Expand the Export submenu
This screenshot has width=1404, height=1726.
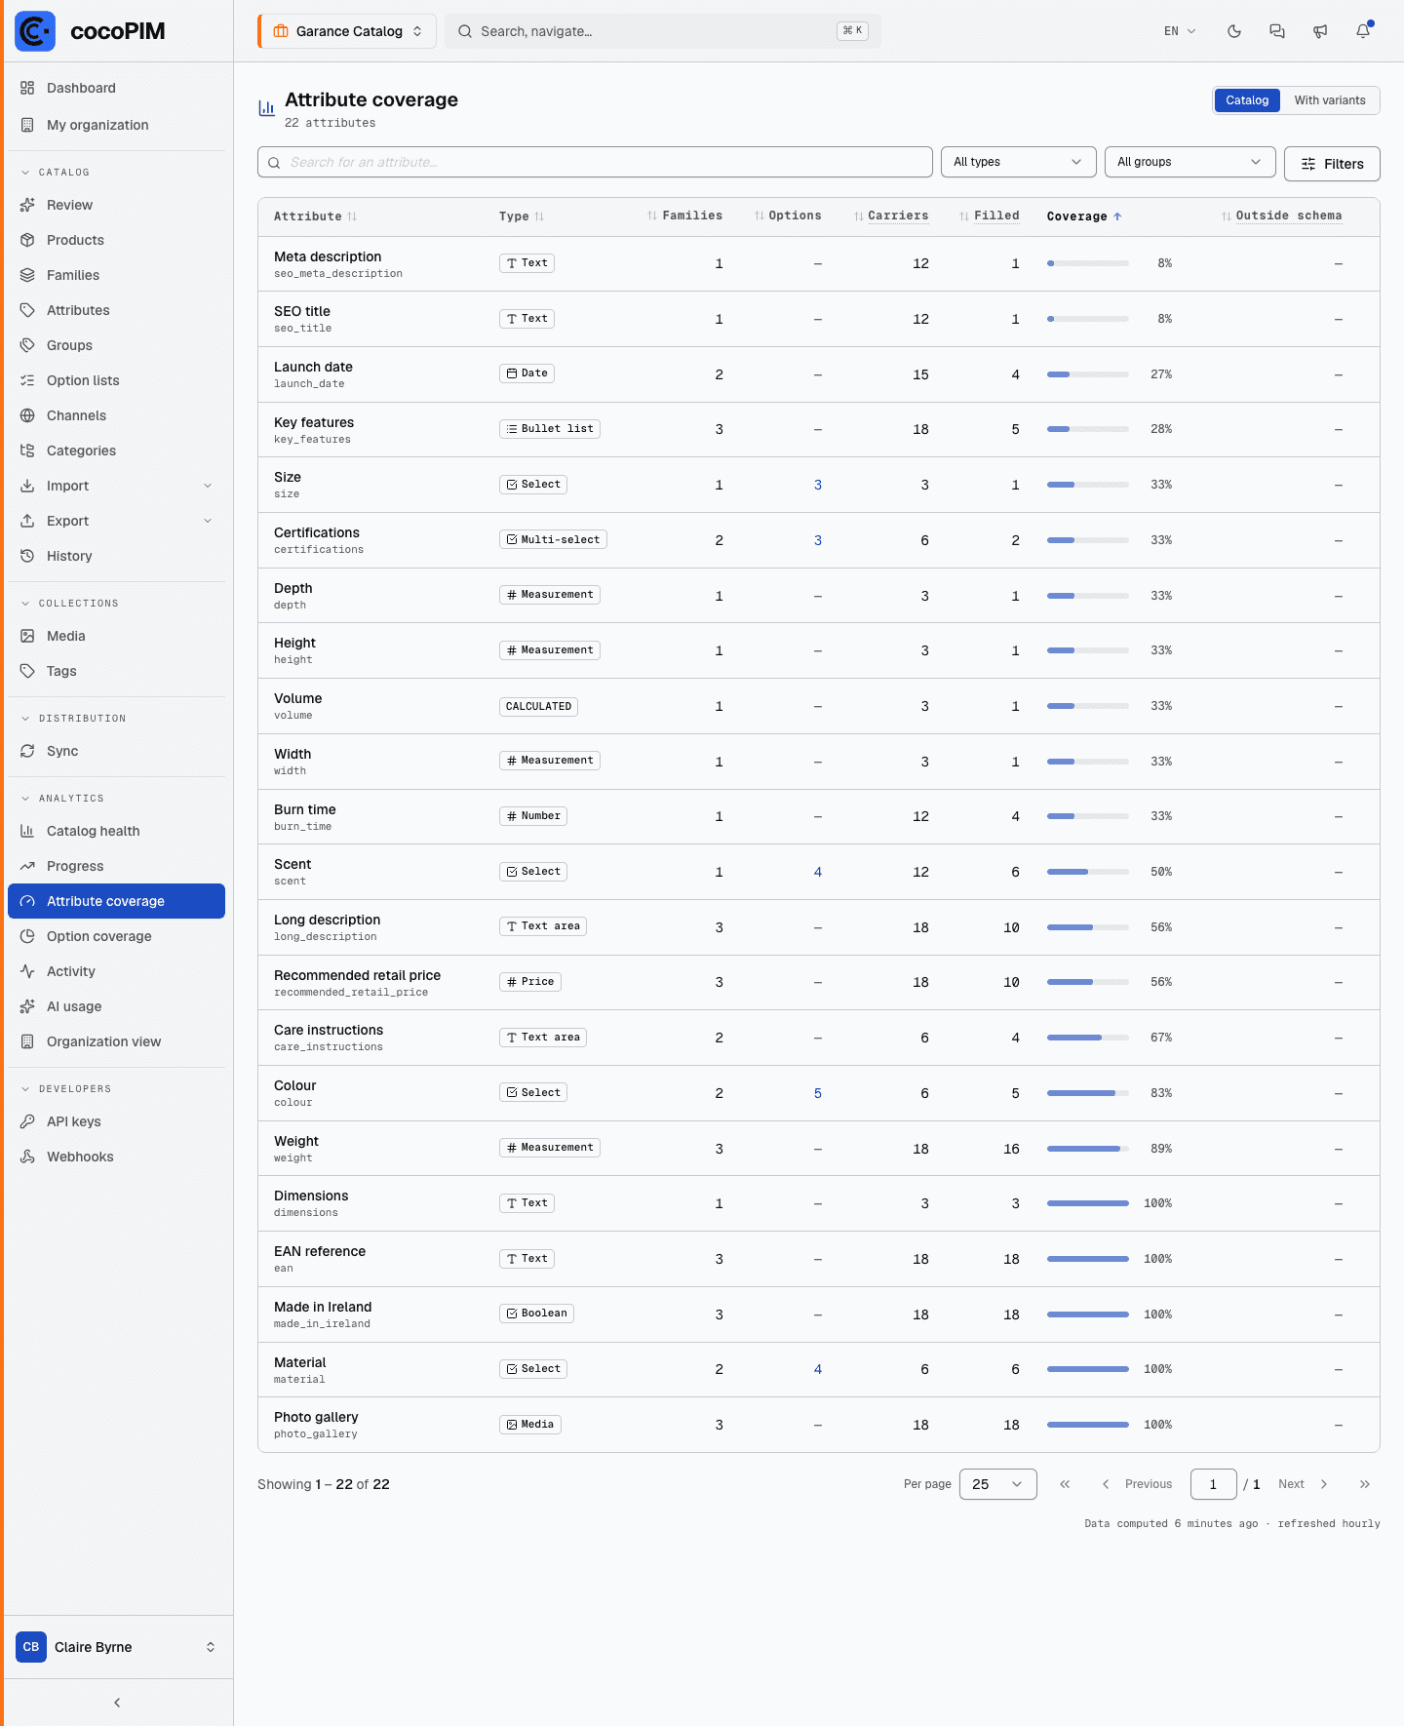click(x=116, y=521)
